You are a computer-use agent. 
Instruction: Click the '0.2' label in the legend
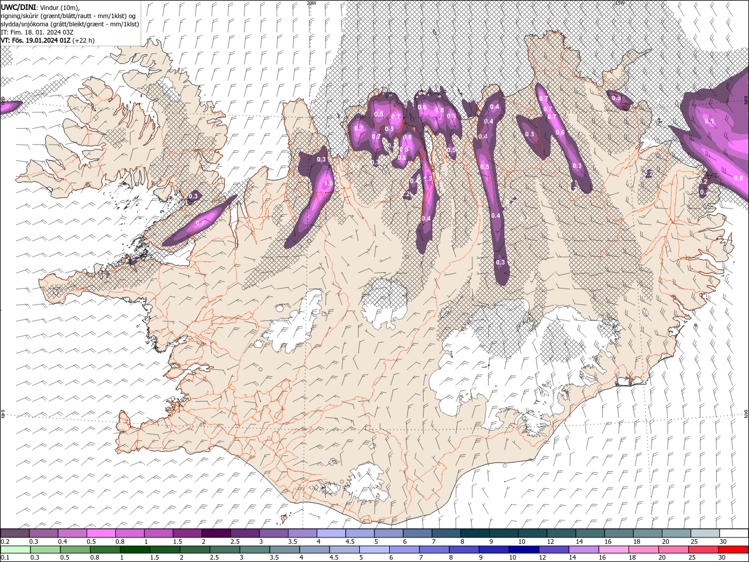[5, 542]
